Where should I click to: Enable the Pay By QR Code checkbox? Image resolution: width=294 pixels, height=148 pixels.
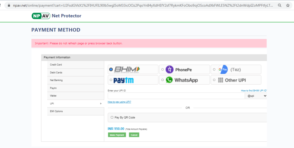[x=112, y=117]
